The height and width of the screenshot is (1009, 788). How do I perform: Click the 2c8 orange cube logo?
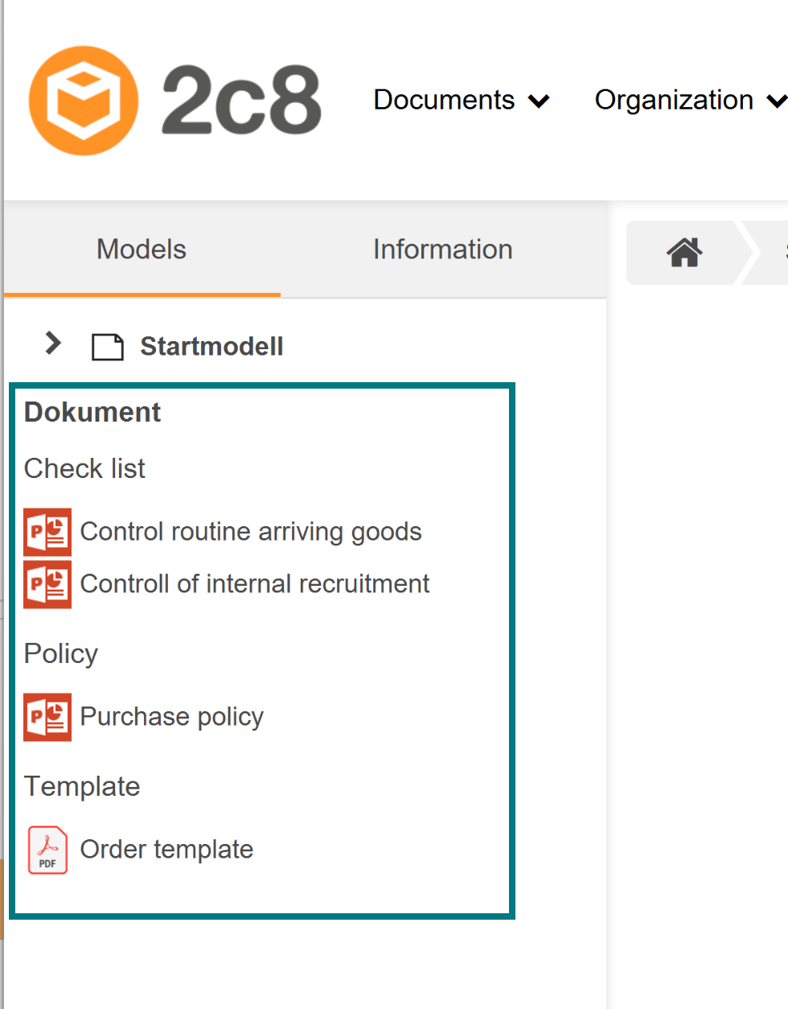[x=84, y=101]
